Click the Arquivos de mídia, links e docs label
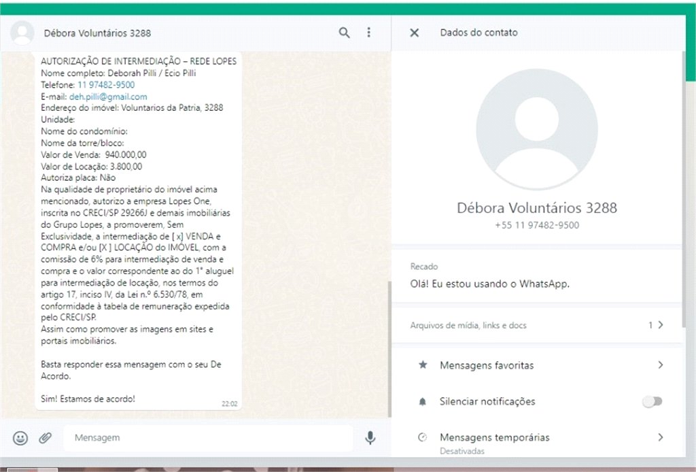The width and height of the screenshot is (696, 472). pos(468,326)
